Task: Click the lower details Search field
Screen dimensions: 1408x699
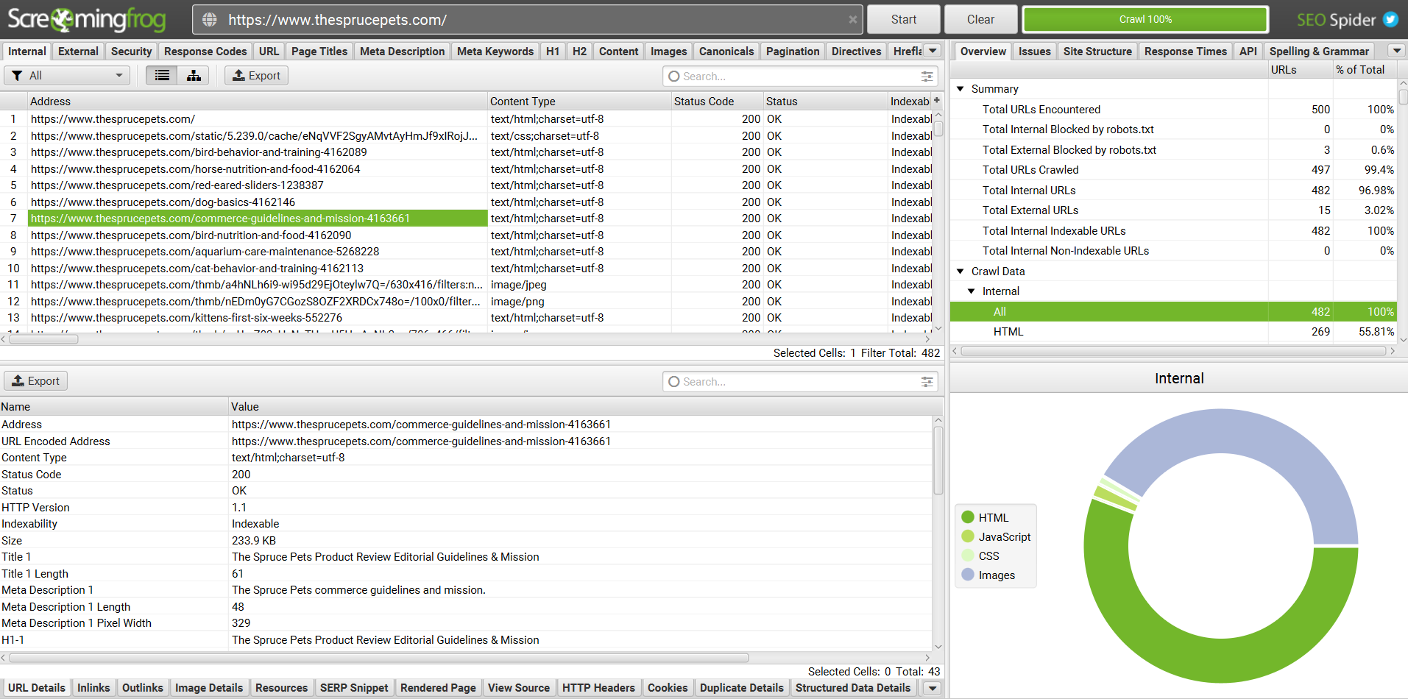Action: click(x=800, y=381)
